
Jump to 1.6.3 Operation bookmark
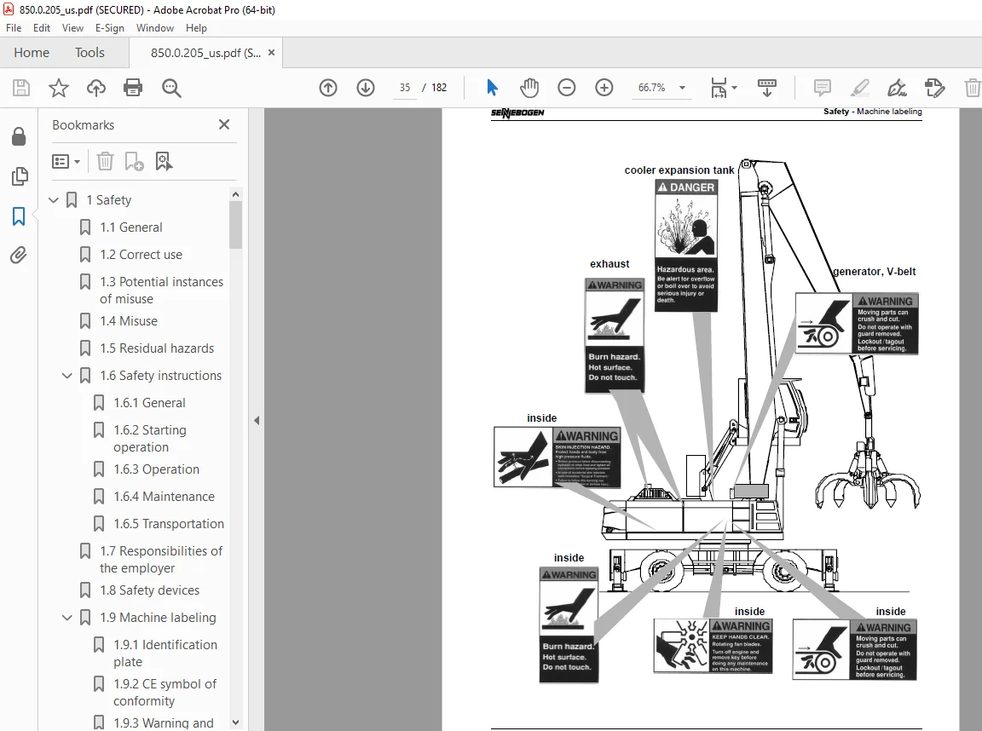pyautogui.click(x=156, y=469)
